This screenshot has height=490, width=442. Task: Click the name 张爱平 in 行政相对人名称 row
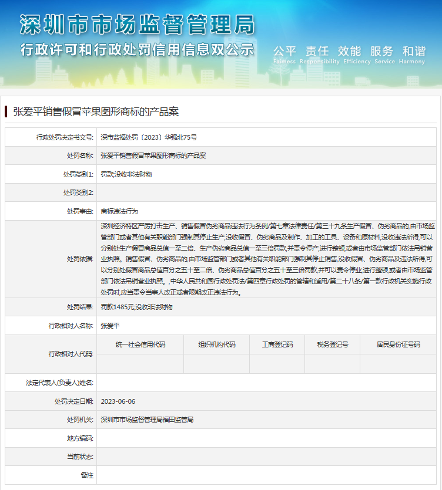click(x=110, y=326)
